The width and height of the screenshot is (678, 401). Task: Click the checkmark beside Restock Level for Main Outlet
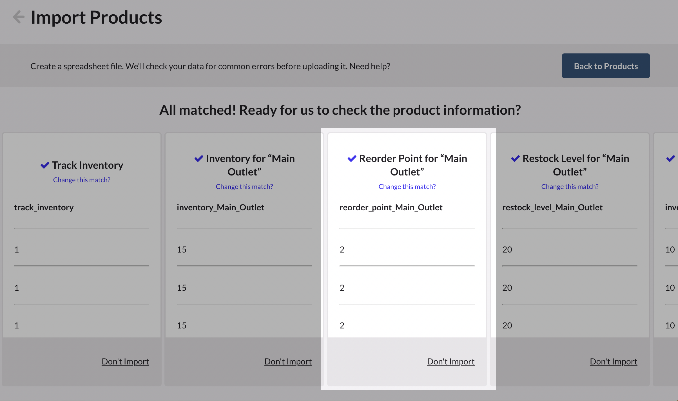pos(514,158)
